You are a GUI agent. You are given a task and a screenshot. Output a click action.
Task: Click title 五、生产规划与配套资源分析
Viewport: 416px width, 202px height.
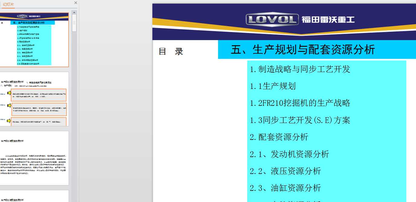click(x=303, y=49)
